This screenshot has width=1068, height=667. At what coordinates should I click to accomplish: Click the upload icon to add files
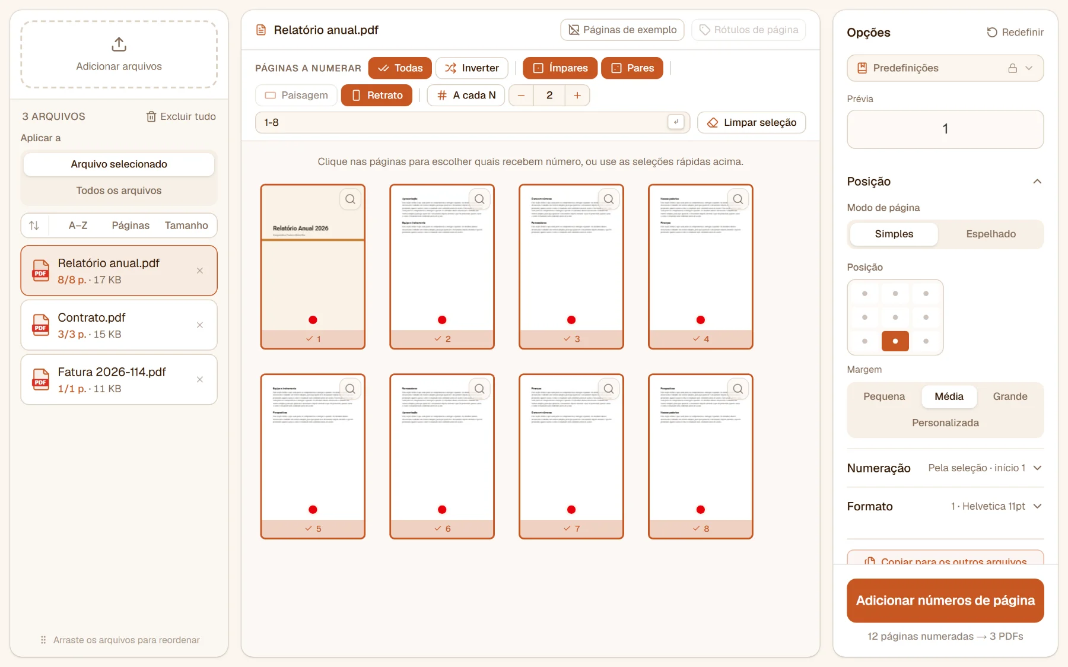(x=119, y=45)
